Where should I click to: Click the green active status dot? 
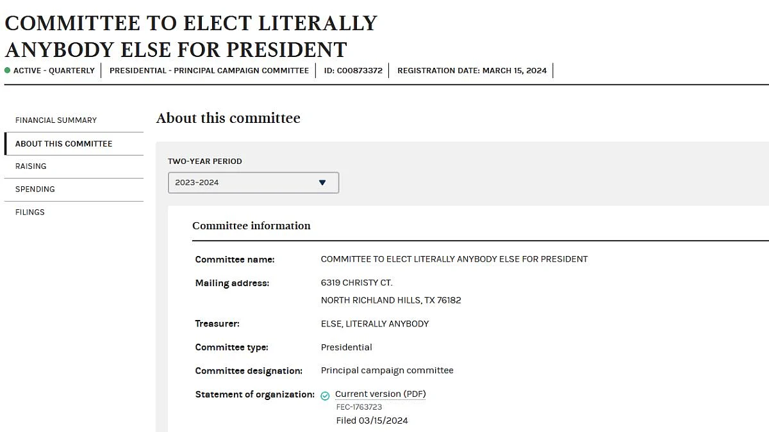[8, 70]
